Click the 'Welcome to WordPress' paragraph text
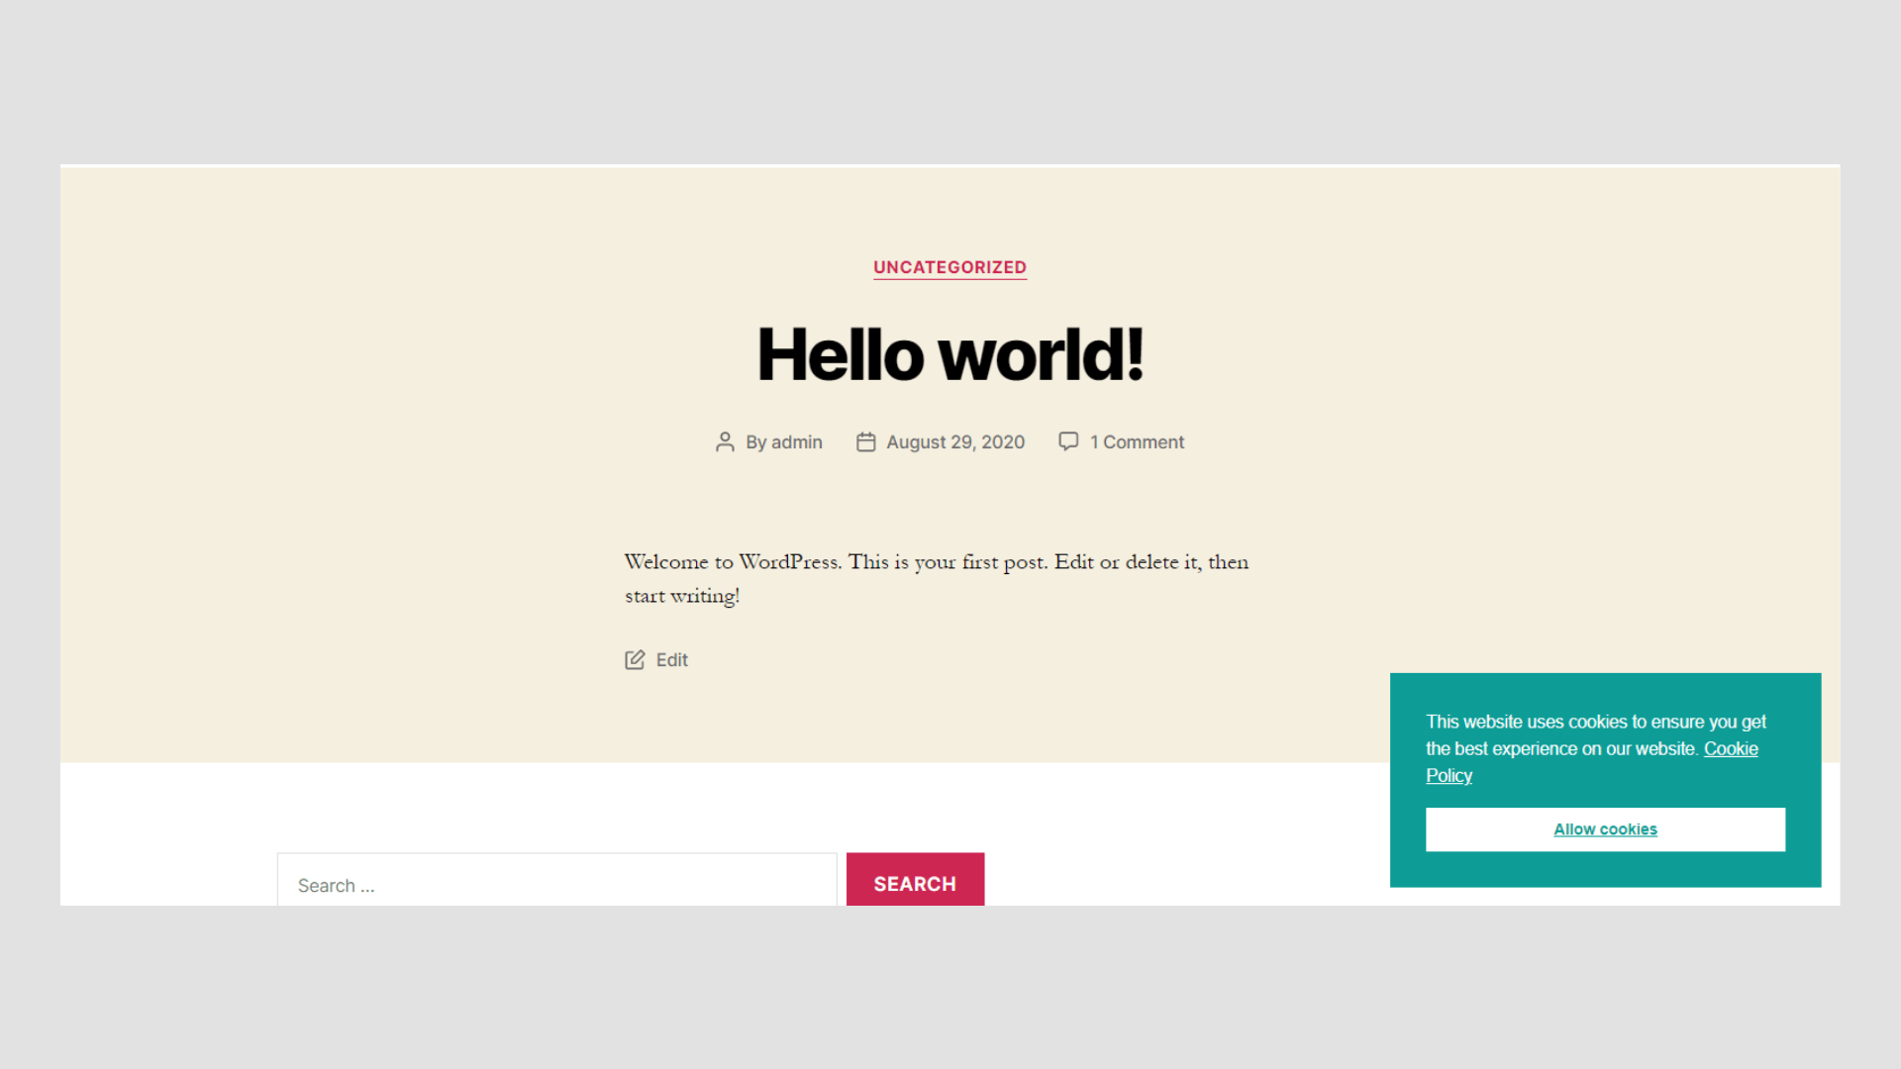Image resolution: width=1901 pixels, height=1069 pixels. pyautogui.click(x=937, y=578)
